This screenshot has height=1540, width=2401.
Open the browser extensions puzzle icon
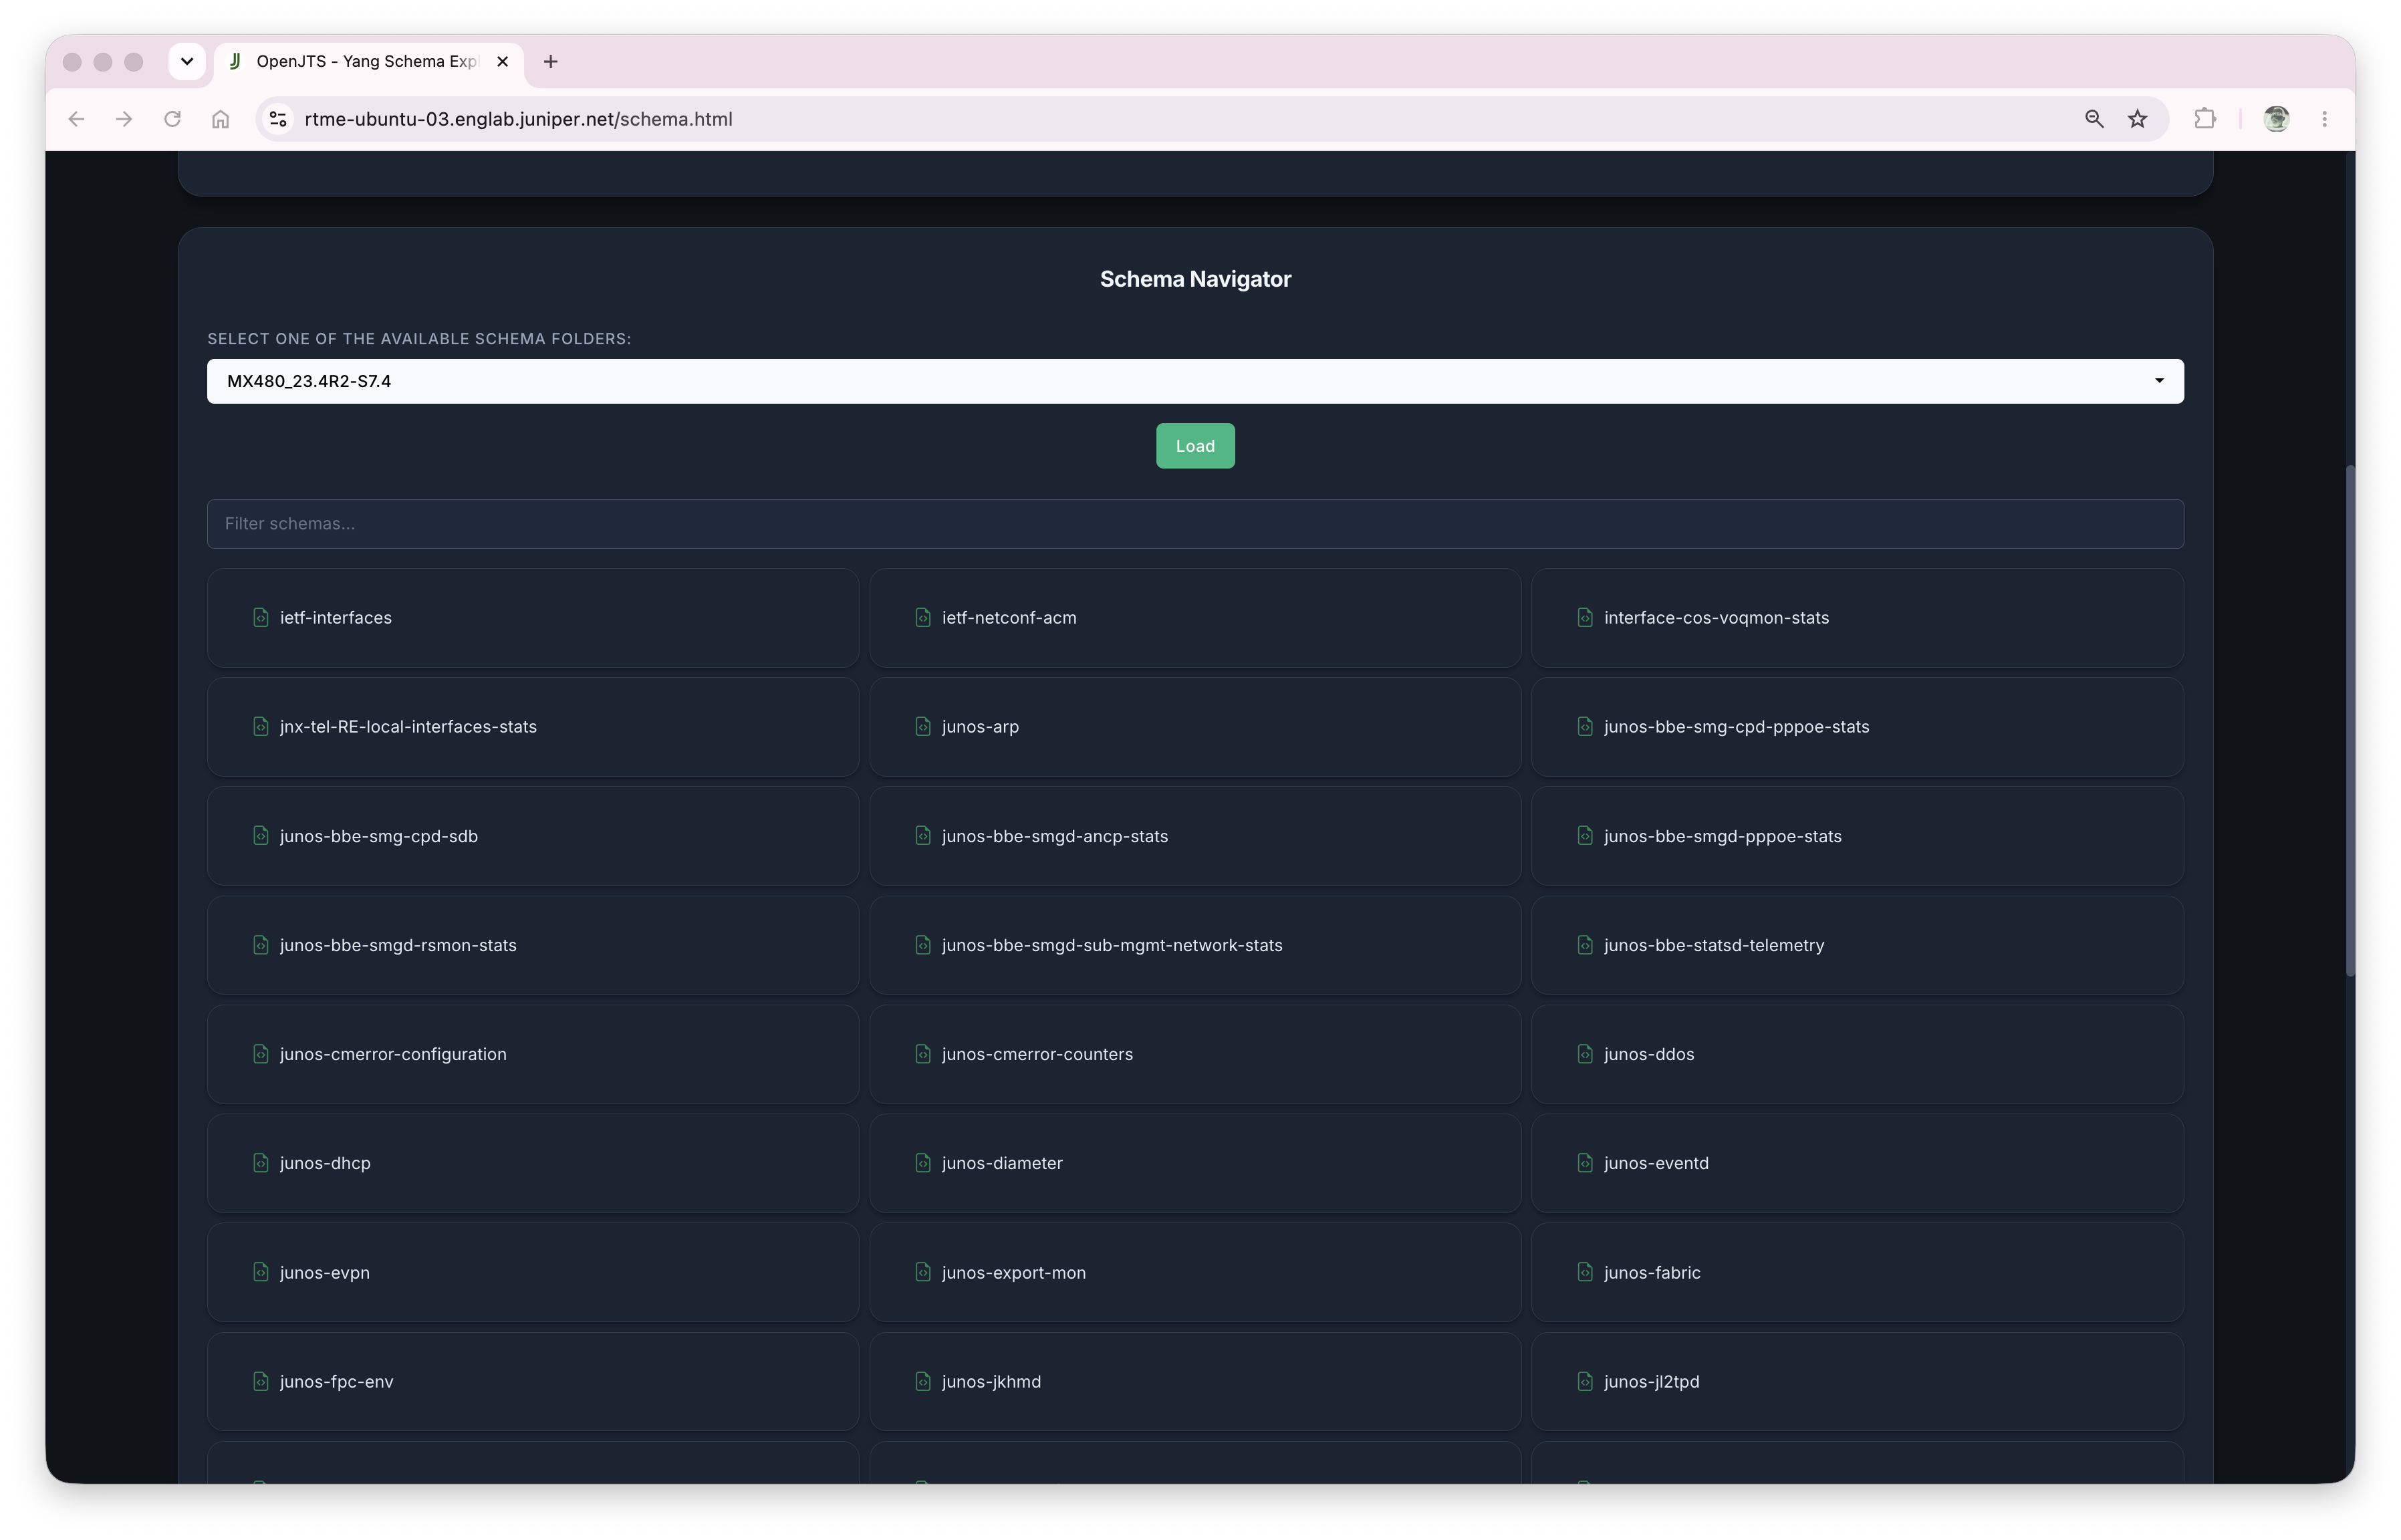coord(2205,119)
